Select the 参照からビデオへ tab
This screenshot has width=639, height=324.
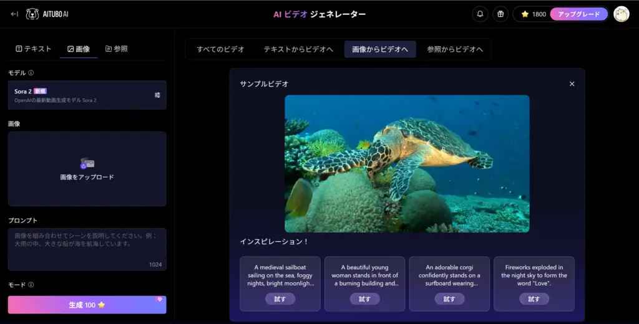[x=455, y=49]
